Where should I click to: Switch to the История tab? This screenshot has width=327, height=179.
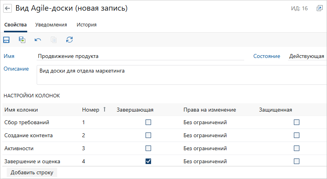click(x=86, y=24)
